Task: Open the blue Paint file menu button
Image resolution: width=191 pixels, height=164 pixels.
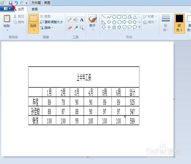Action: tap(7, 9)
